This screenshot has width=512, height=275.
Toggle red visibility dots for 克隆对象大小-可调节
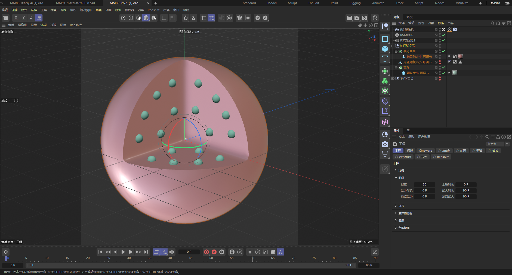point(440,62)
